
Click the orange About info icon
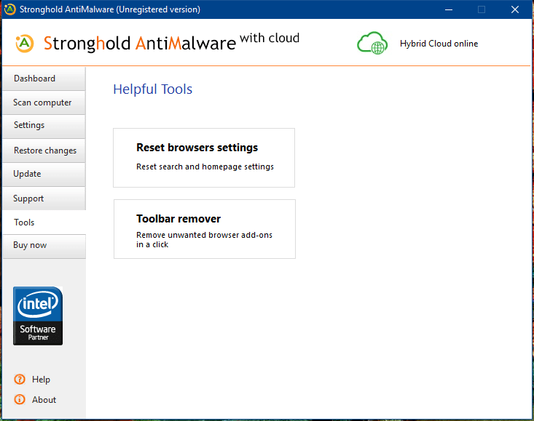pyautogui.click(x=20, y=400)
